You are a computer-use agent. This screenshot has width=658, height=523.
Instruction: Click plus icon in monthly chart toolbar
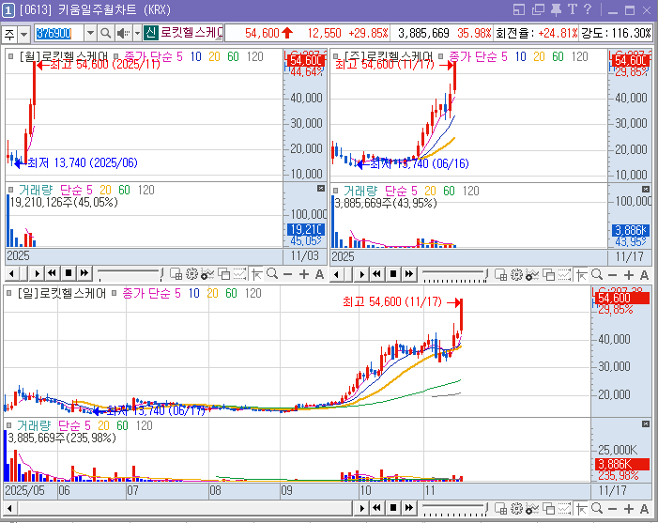point(304,274)
